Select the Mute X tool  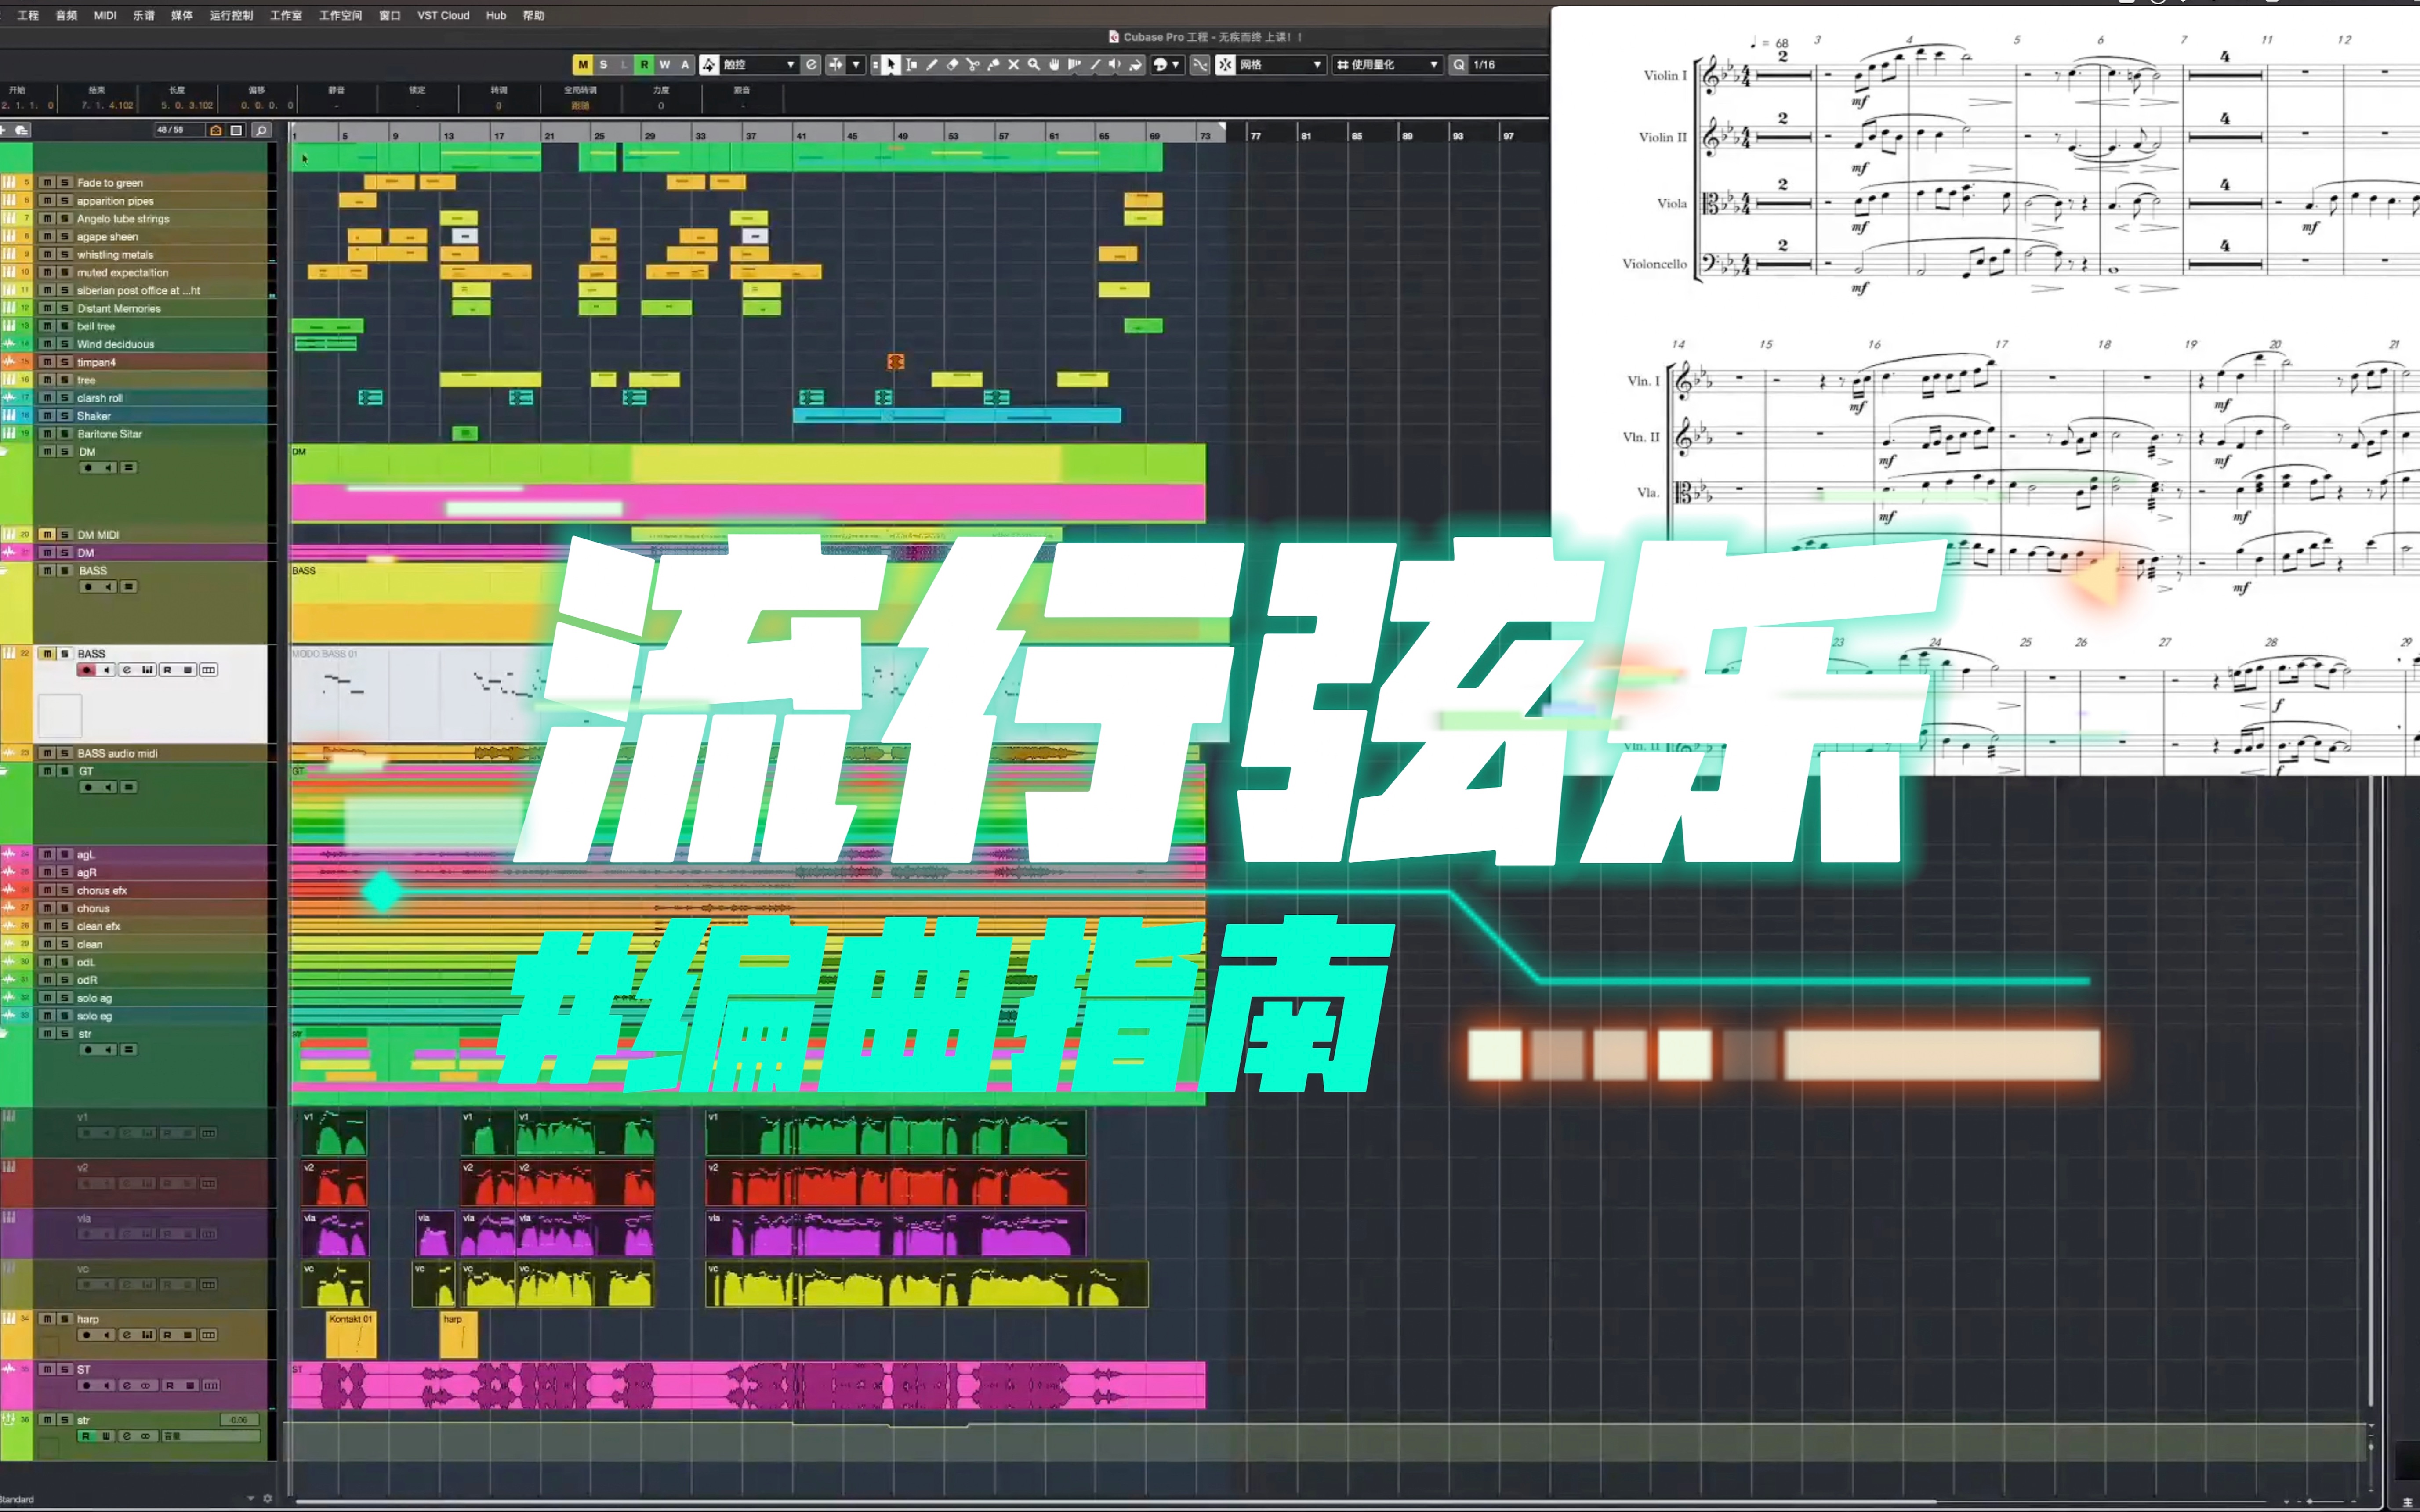pos(1013,65)
